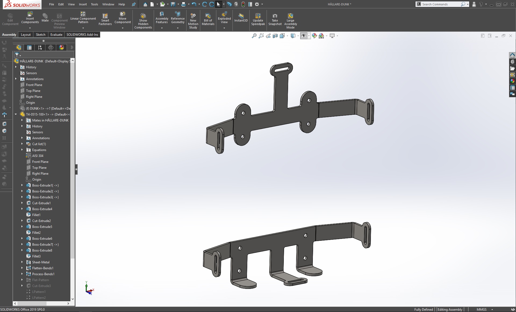
Task: Collapse the T4-0515-100 component tree
Action: pos(16,114)
